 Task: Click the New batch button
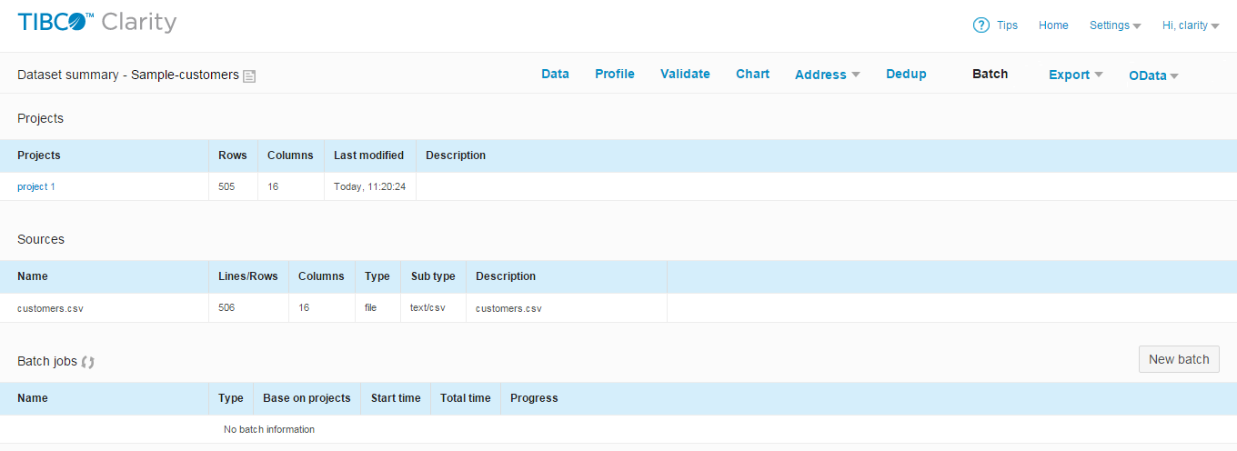[1179, 359]
